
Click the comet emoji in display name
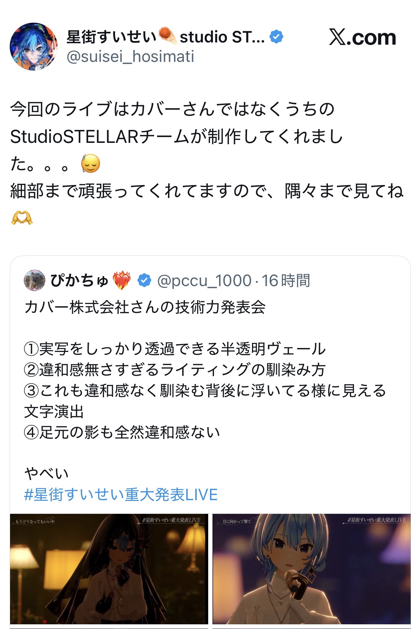(168, 36)
